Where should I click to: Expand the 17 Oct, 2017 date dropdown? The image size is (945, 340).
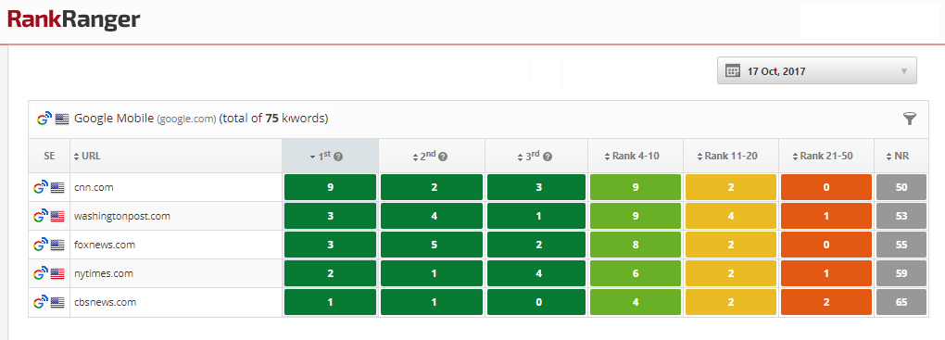(x=816, y=71)
